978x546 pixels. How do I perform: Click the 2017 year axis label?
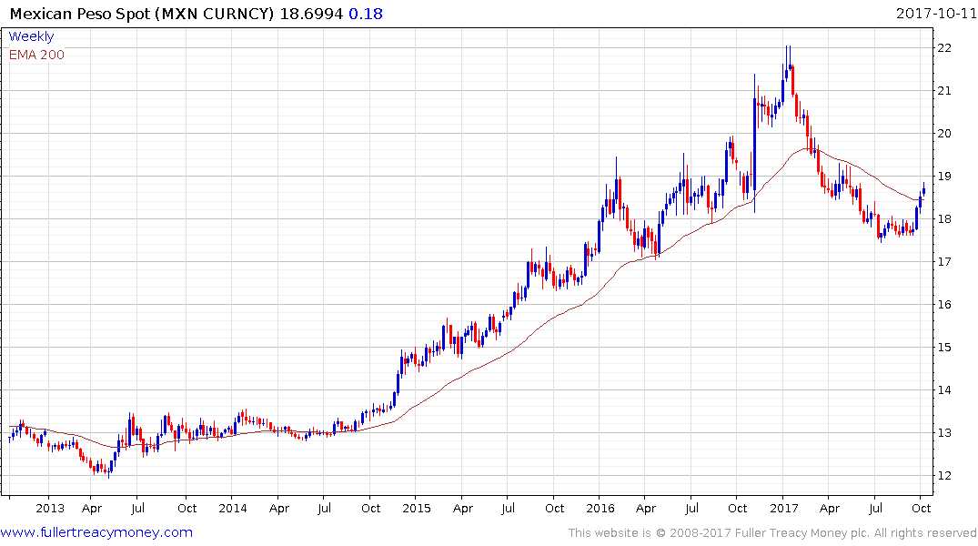coord(784,509)
